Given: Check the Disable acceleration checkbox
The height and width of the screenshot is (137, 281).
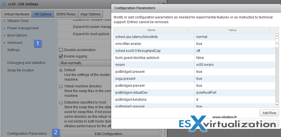Looking at the screenshot, I should [x=61, y=50].
